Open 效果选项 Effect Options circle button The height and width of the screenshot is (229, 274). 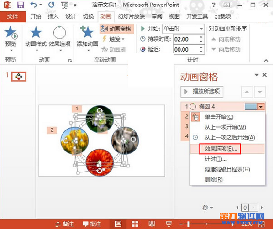tap(59, 38)
